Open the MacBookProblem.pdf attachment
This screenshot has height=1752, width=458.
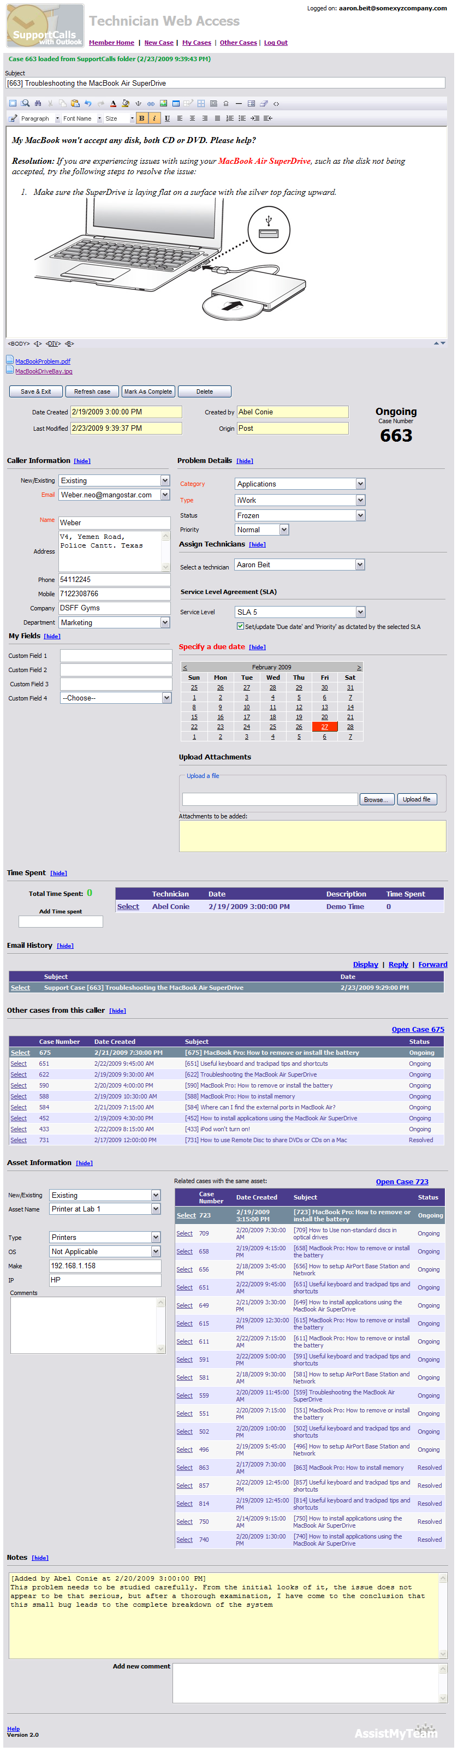[x=43, y=361]
